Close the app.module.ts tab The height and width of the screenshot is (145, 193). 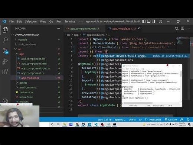pyautogui.click(x=139, y=29)
